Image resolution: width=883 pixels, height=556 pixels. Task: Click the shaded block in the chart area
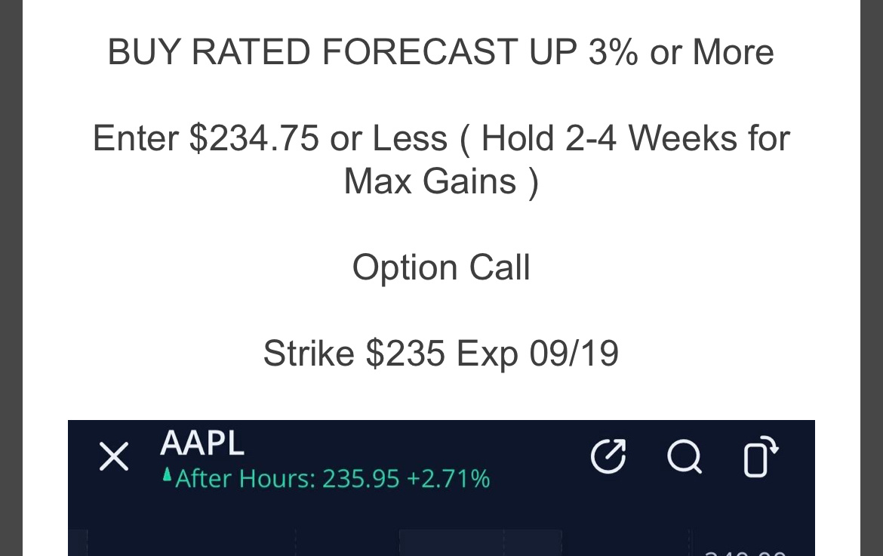(x=480, y=542)
